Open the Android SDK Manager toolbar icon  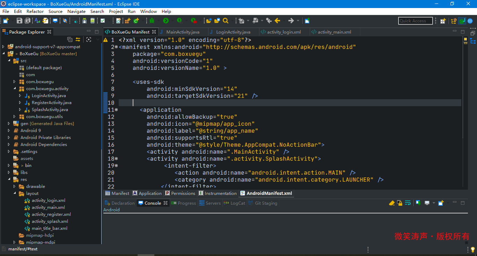click(85, 21)
